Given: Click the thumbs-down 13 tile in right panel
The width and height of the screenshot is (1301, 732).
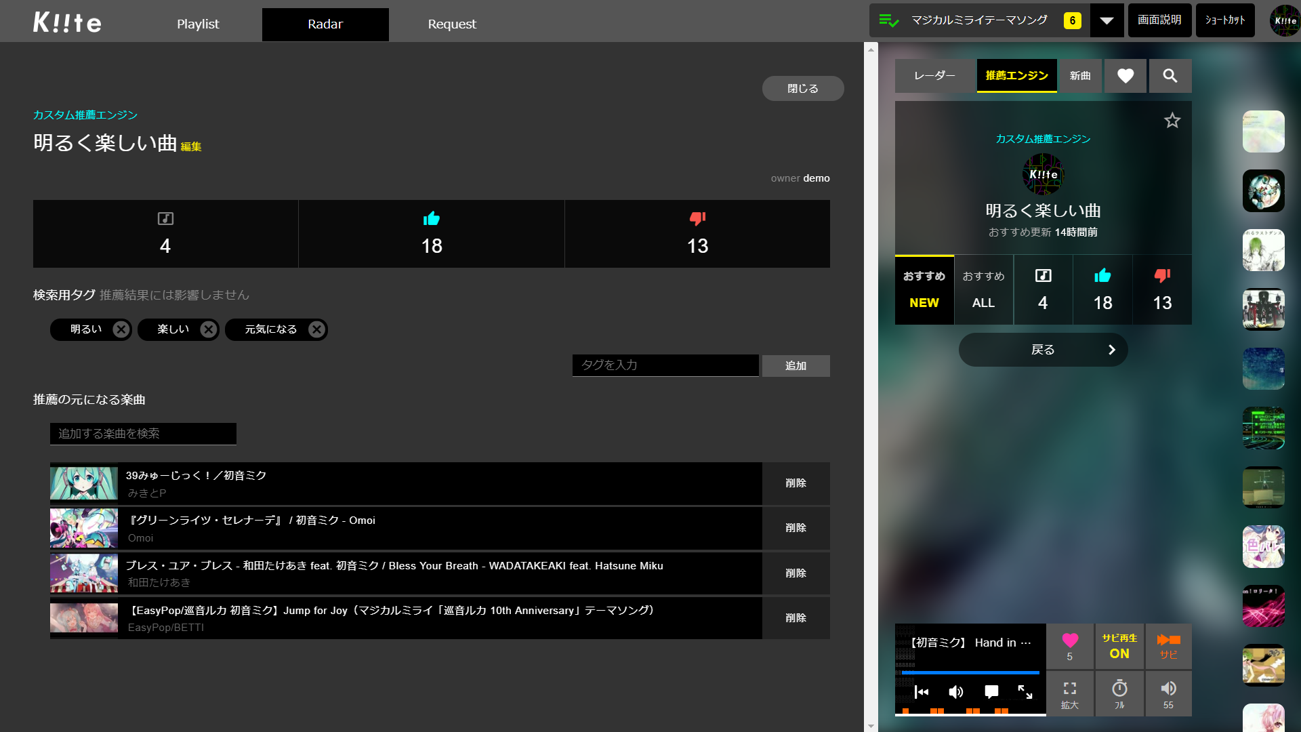Looking at the screenshot, I should point(1162,290).
